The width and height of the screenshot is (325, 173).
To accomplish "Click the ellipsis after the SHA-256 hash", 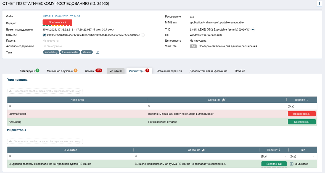I will point(143,35).
